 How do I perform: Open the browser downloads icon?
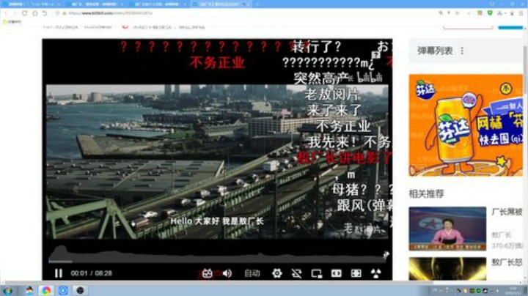tap(512, 12)
